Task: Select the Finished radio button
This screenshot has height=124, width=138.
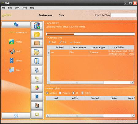Action: point(60,93)
